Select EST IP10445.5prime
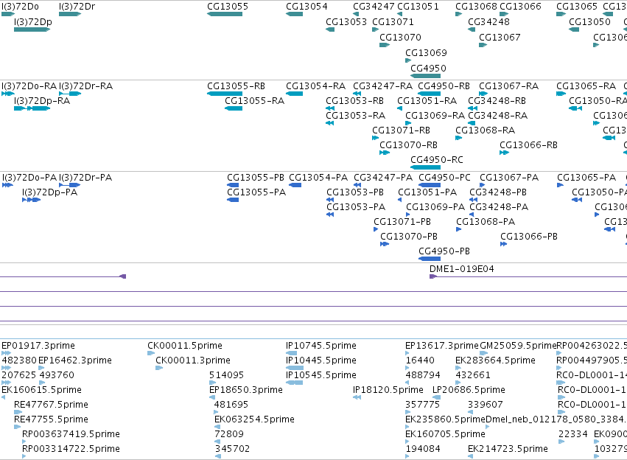 tap(295, 368)
